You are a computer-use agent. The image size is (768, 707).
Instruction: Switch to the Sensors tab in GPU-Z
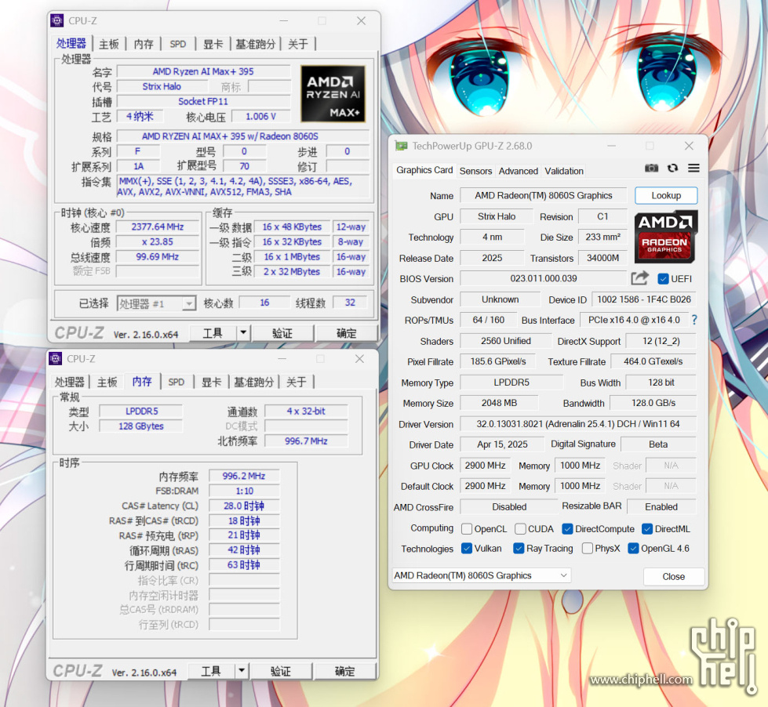475,171
